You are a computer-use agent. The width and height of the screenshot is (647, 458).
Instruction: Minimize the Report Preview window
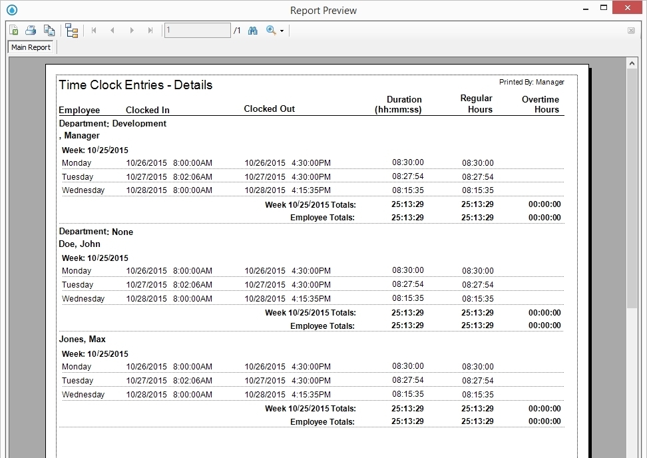pos(584,7)
